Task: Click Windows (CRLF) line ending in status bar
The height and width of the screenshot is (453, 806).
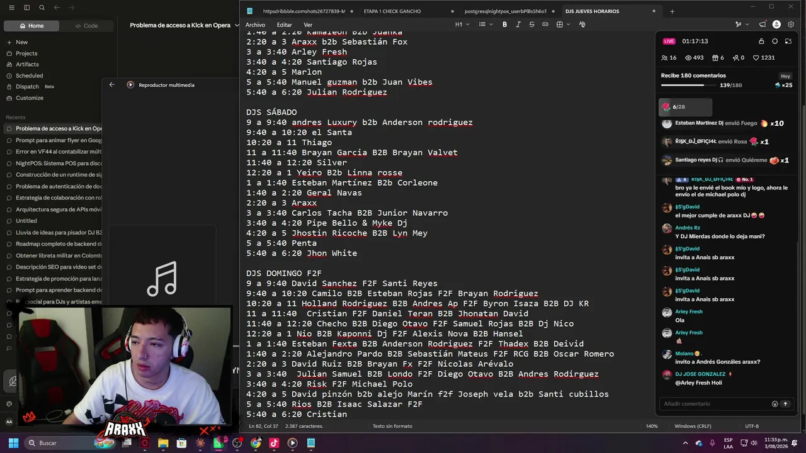Action: pyautogui.click(x=693, y=426)
